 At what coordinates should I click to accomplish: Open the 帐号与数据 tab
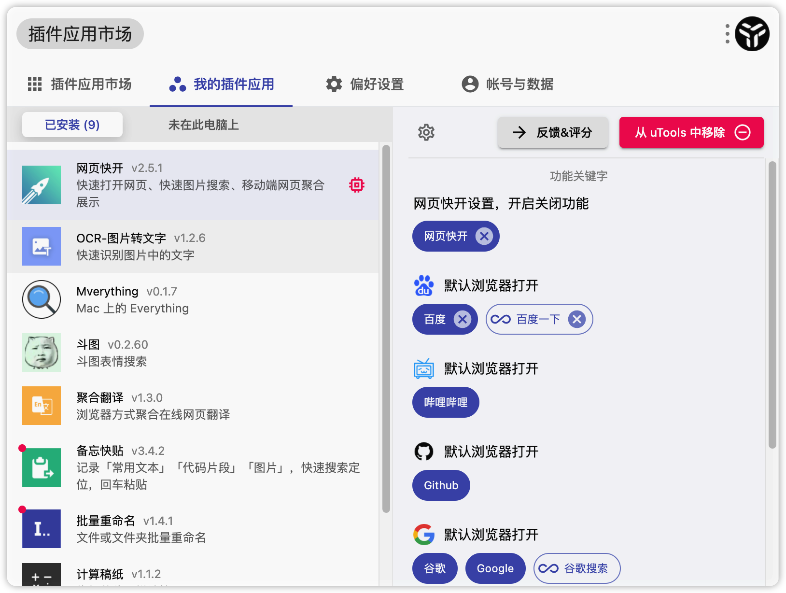[507, 84]
